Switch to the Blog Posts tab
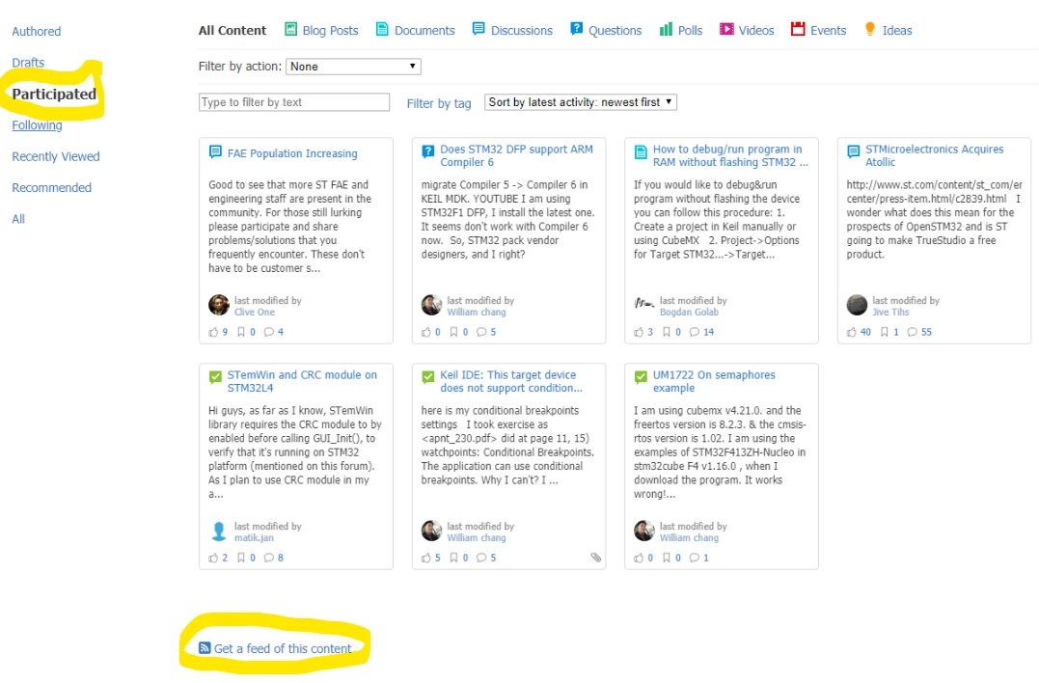Image resolution: width=1039 pixels, height=683 pixels. [321, 30]
